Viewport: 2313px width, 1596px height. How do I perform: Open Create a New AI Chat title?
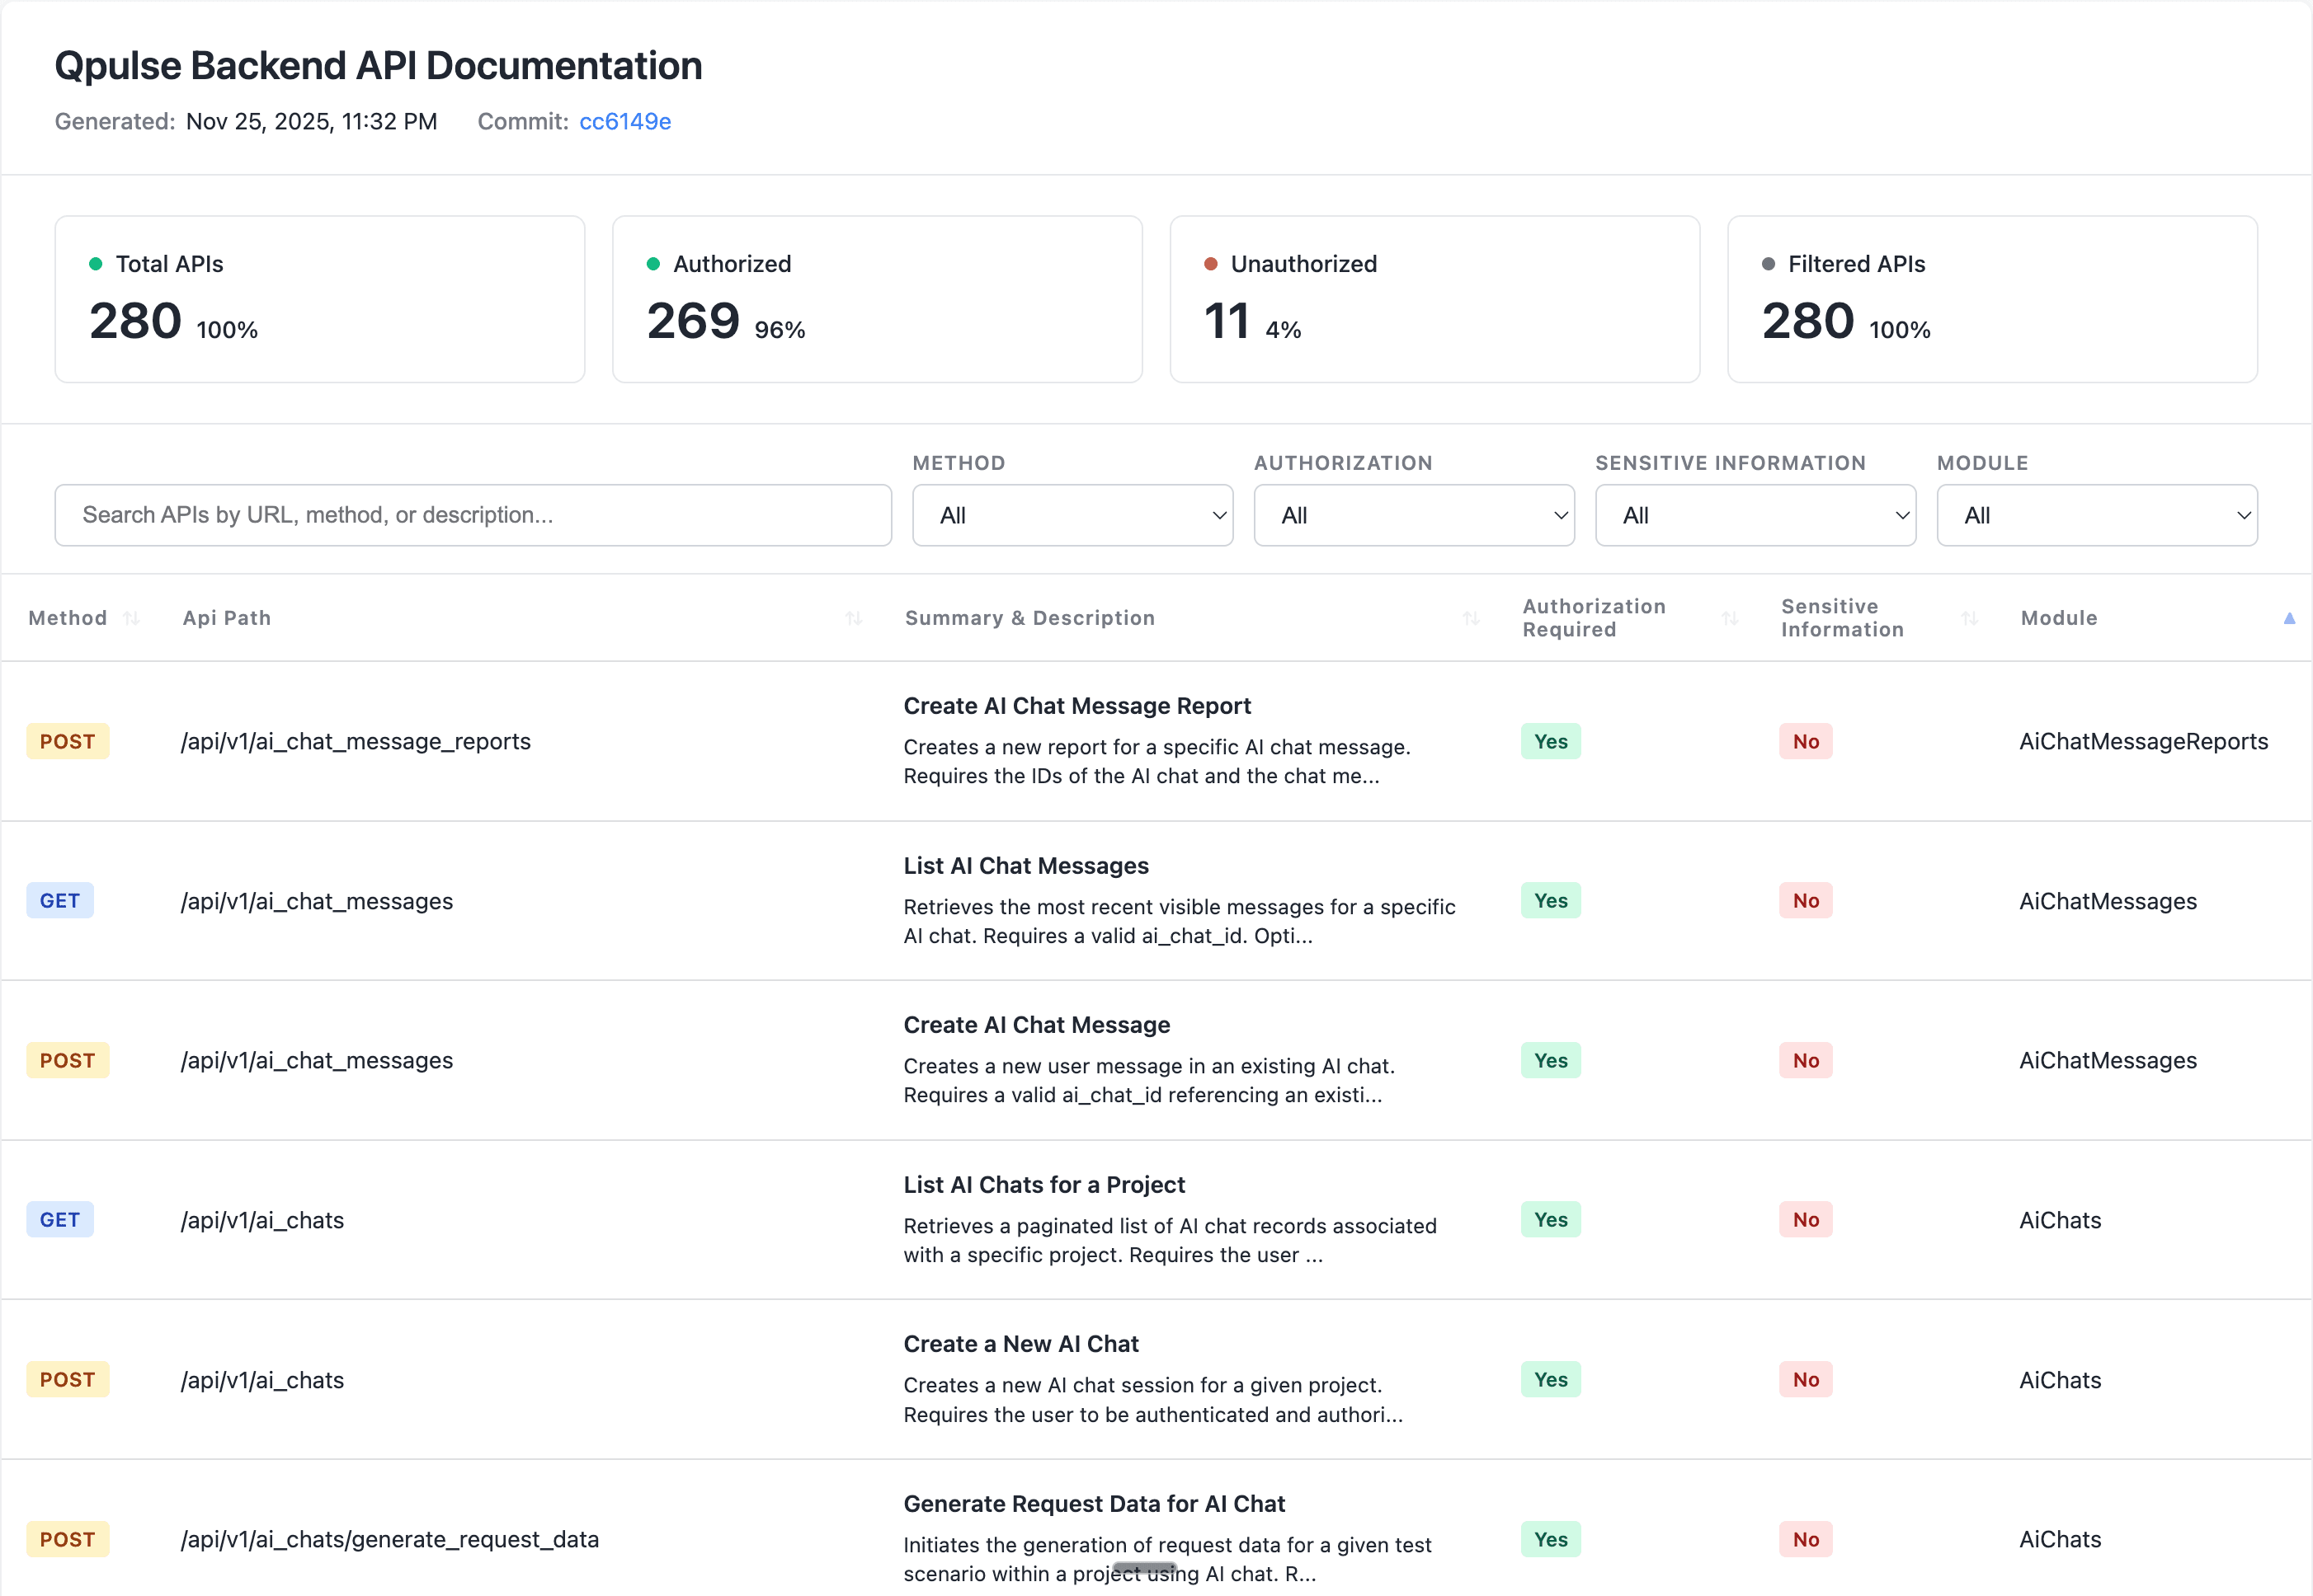coord(1020,1344)
